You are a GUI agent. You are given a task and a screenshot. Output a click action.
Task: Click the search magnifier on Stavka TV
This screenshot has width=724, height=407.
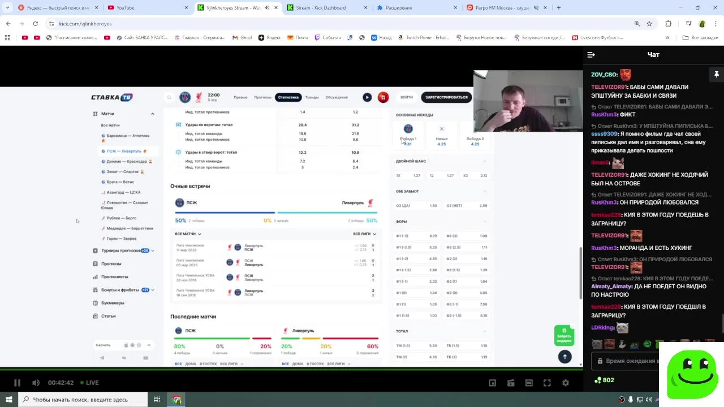(169, 97)
